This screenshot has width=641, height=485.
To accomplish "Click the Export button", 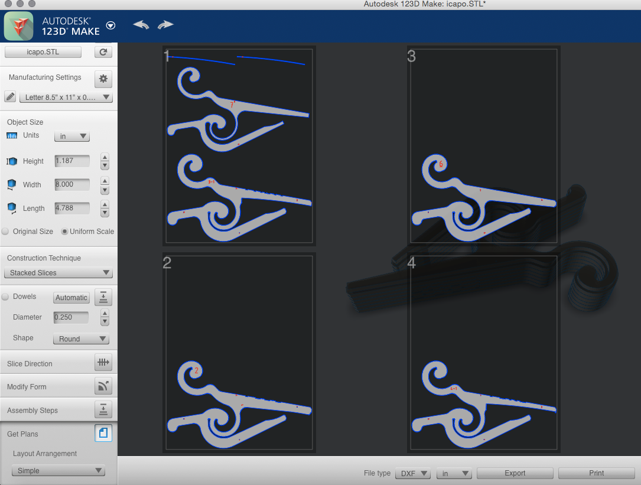I will (515, 473).
